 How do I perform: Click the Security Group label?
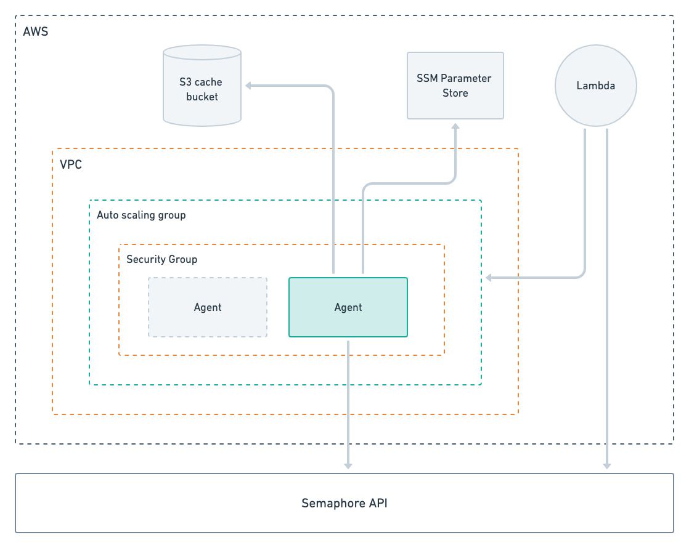pyautogui.click(x=161, y=259)
